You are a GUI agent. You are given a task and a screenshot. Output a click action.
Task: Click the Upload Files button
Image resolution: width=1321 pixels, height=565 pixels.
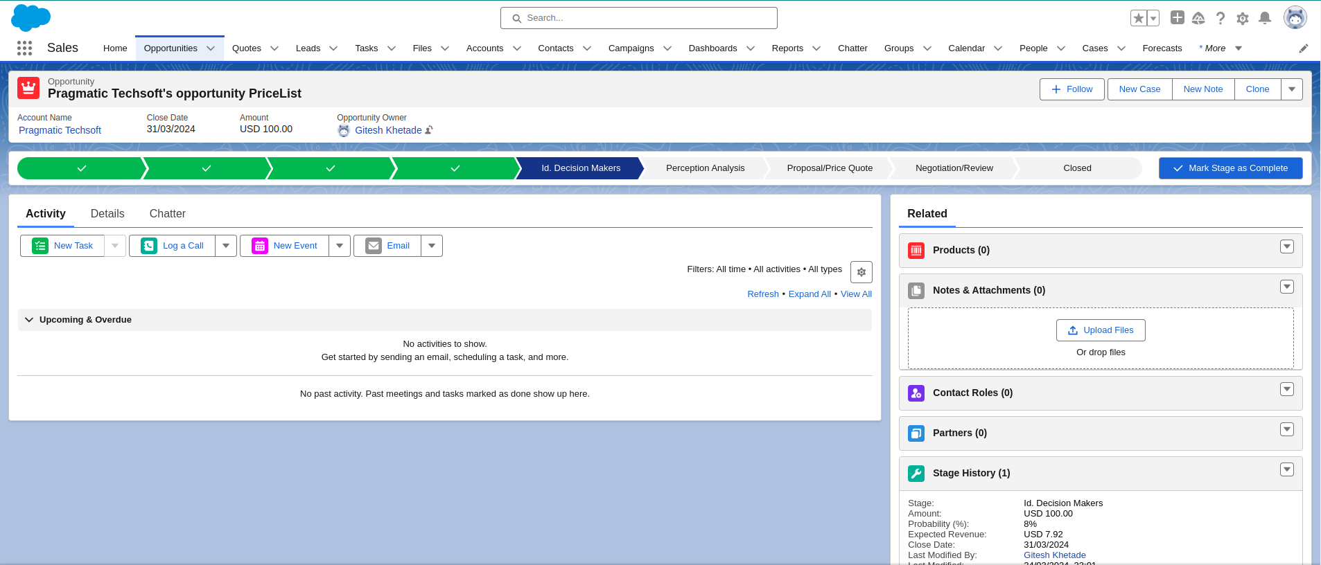click(1101, 330)
